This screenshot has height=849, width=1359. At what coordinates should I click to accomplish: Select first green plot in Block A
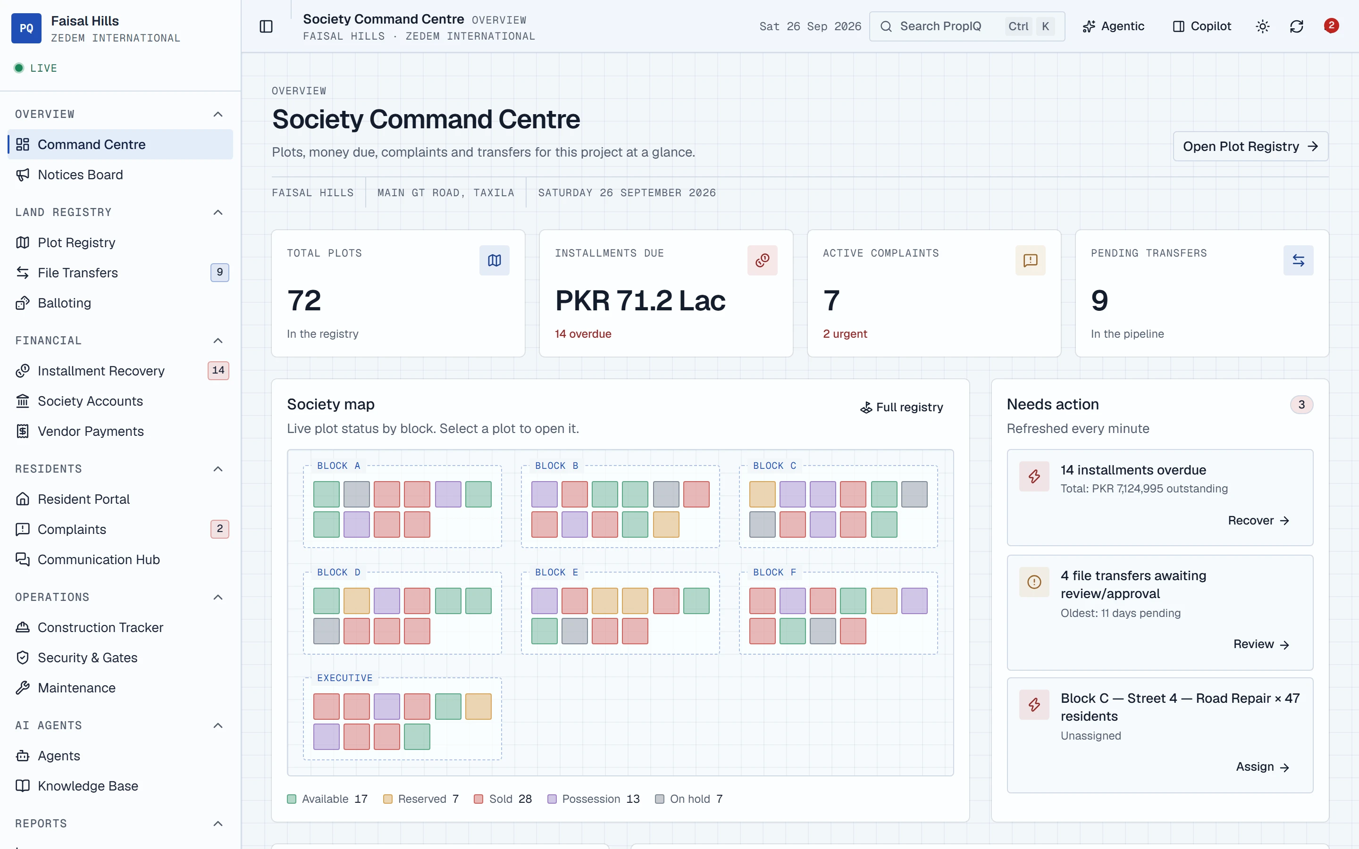[326, 494]
